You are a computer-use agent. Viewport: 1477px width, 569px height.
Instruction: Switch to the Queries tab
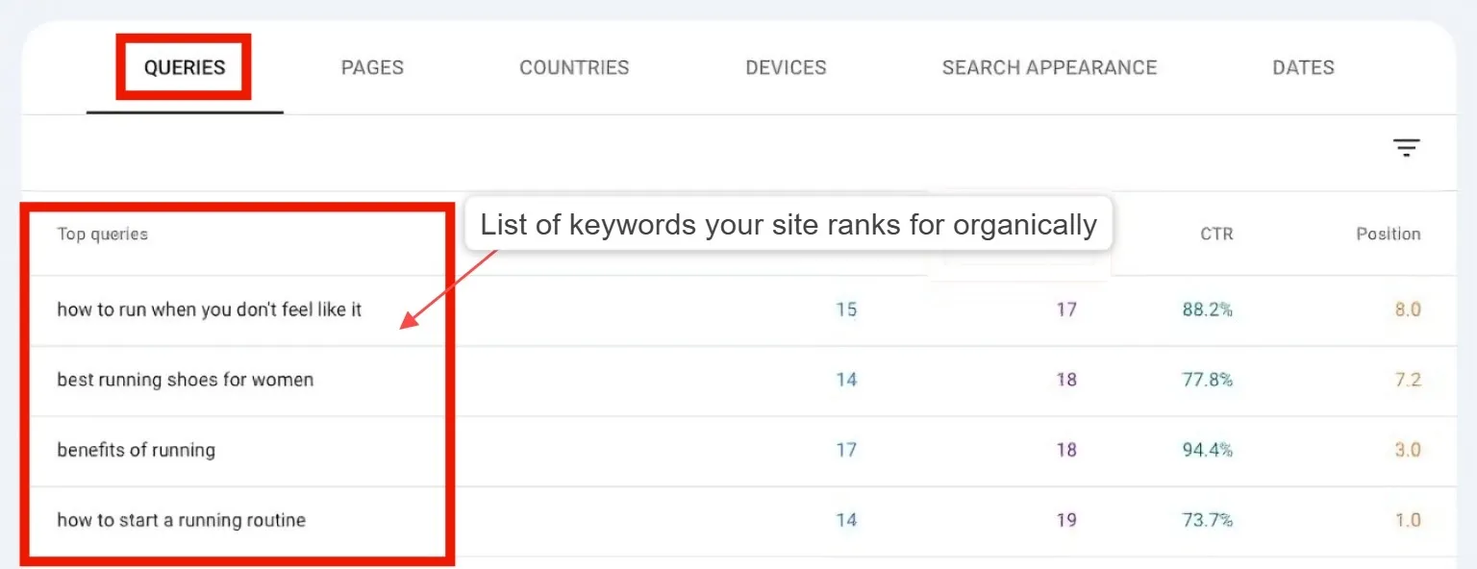(185, 68)
